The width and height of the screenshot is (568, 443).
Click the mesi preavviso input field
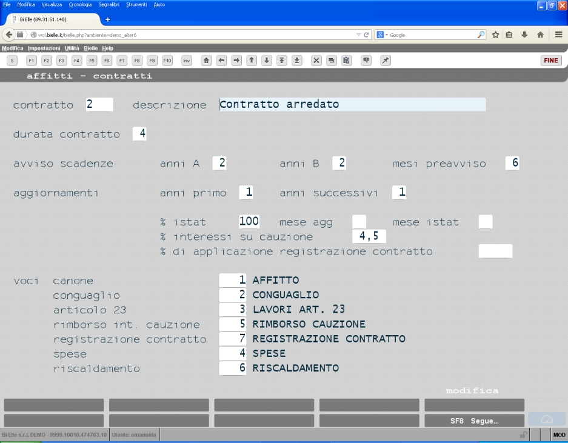pos(512,163)
